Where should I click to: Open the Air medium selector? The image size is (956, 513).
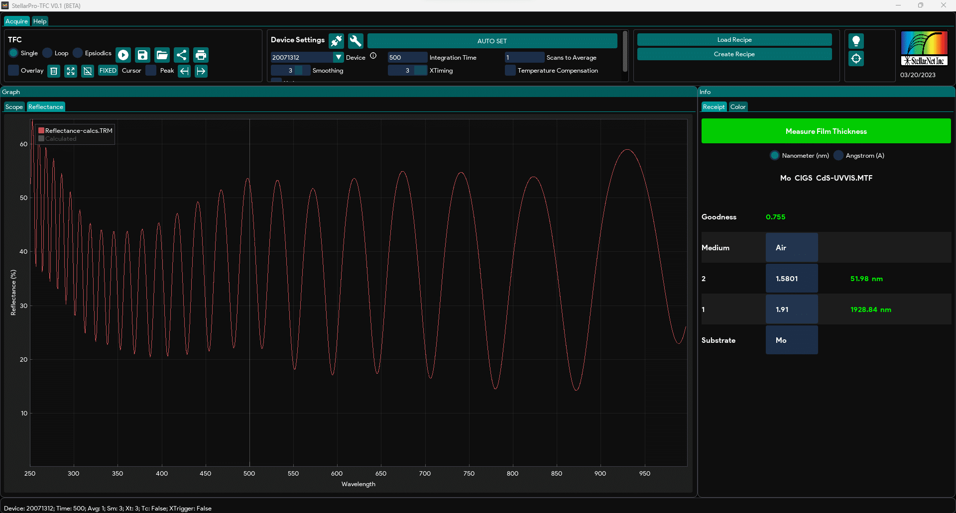coord(792,247)
